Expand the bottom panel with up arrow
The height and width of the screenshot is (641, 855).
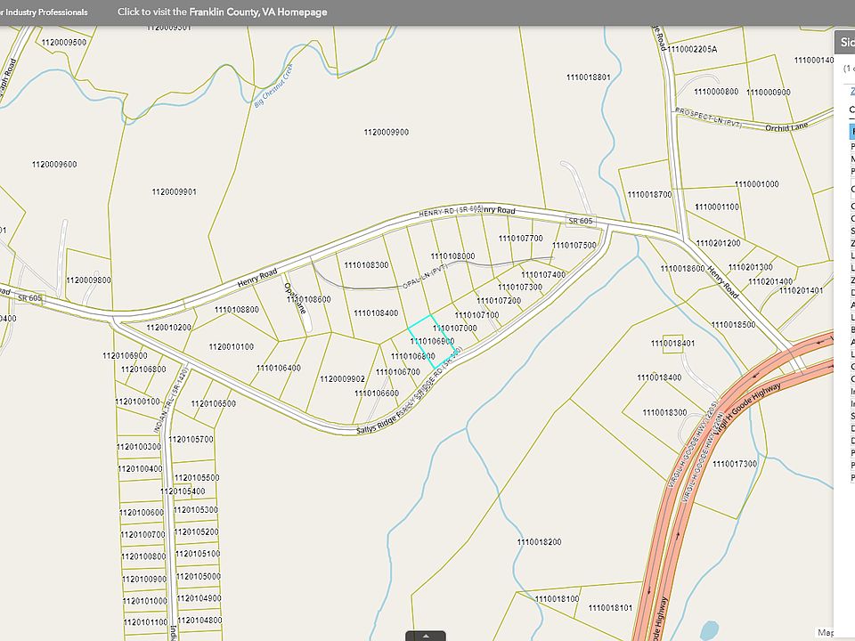tap(427, 636)
